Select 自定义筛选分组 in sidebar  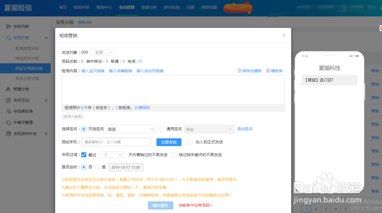coord(25,68)
